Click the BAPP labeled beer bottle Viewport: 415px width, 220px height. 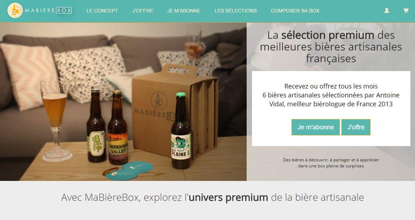[x=96, y=126]
